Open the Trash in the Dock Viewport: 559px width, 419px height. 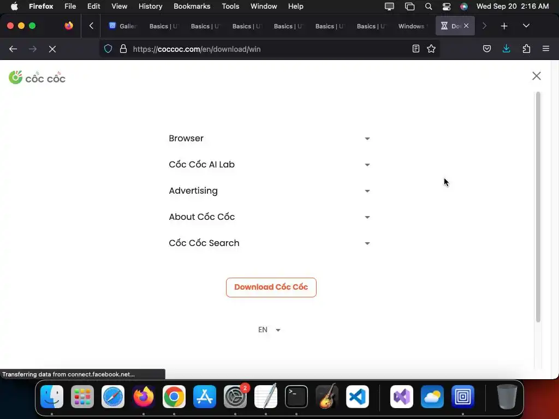[507, 397]
